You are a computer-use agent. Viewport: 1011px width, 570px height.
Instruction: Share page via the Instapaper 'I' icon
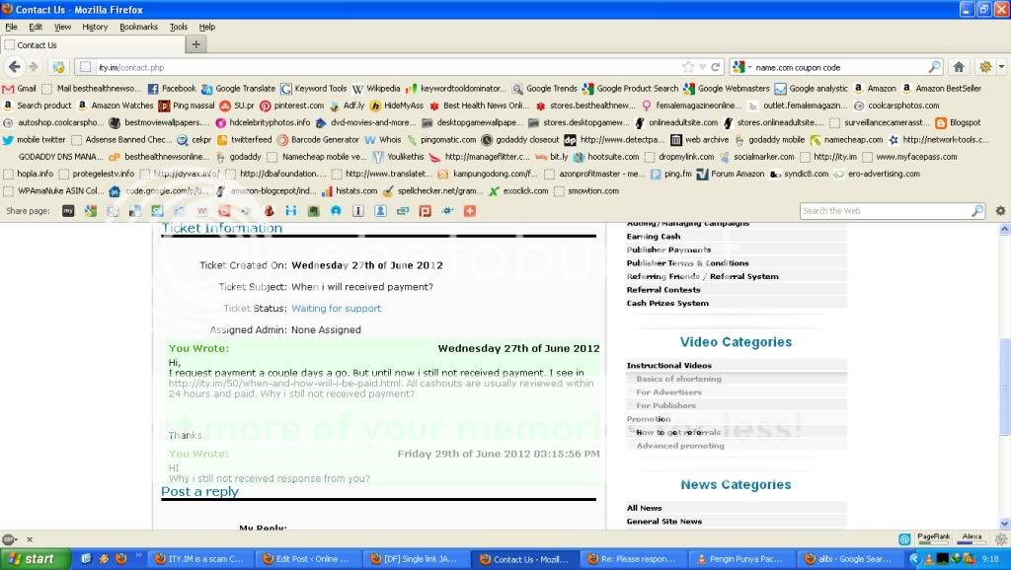coord(357,211)
